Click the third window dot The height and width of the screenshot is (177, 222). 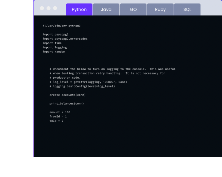[55, 8]
